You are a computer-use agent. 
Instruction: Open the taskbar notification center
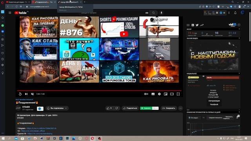246,138
